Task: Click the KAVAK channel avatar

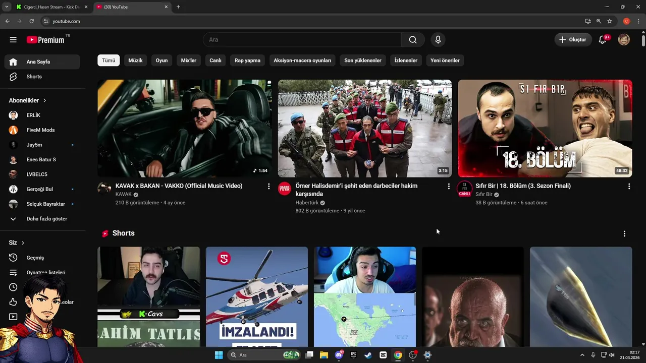Action: click(104, 188)
